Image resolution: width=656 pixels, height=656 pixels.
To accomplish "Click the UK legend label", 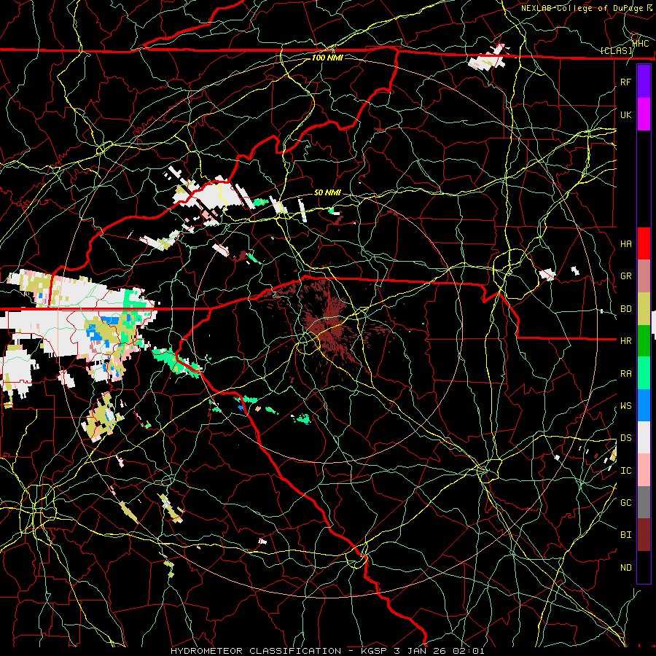I will coord(625,114).
